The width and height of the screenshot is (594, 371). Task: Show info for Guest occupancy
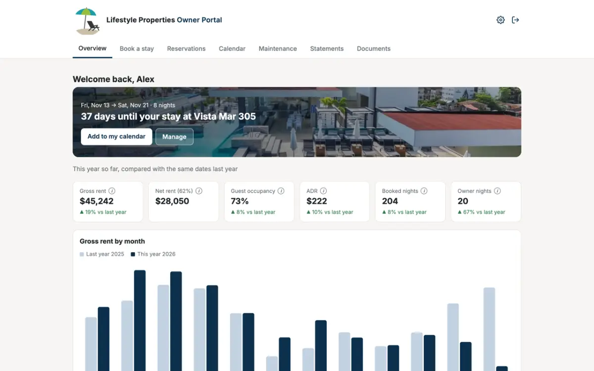281,191
